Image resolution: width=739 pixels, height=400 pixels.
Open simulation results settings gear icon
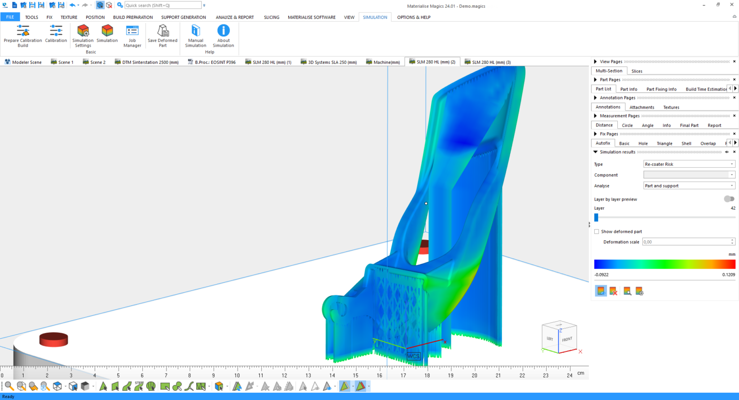639,291
